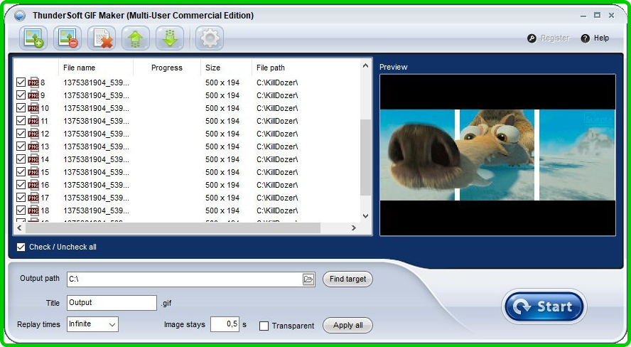Toggle the Check / Uncheck all checkbox

21,247
